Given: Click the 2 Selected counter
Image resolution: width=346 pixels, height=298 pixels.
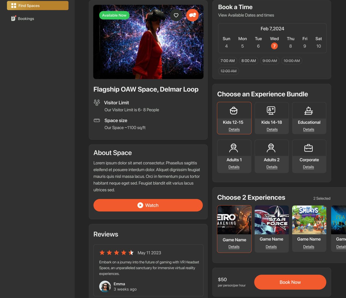Looking at the screenshot, I should coord(322,198).
